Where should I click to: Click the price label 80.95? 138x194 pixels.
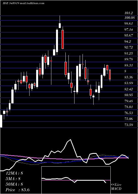point(129,95)
